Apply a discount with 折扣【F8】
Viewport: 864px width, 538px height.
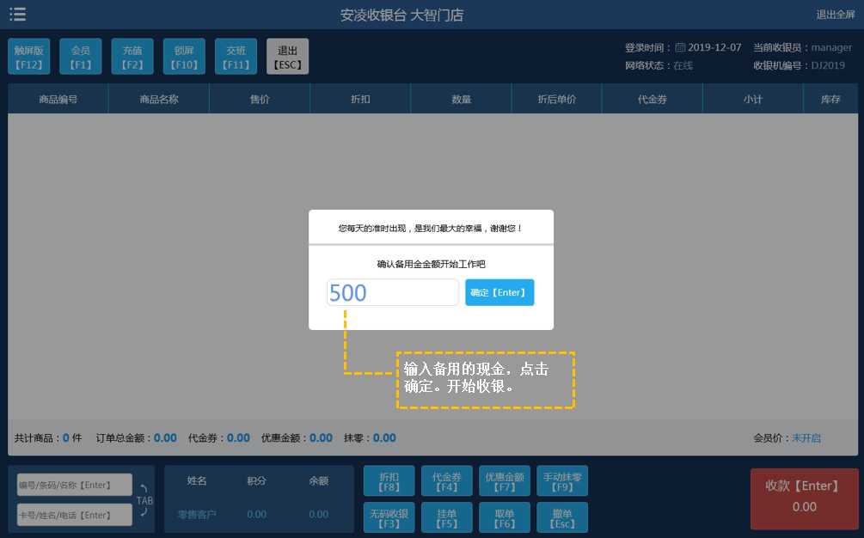tap(389, 480)
